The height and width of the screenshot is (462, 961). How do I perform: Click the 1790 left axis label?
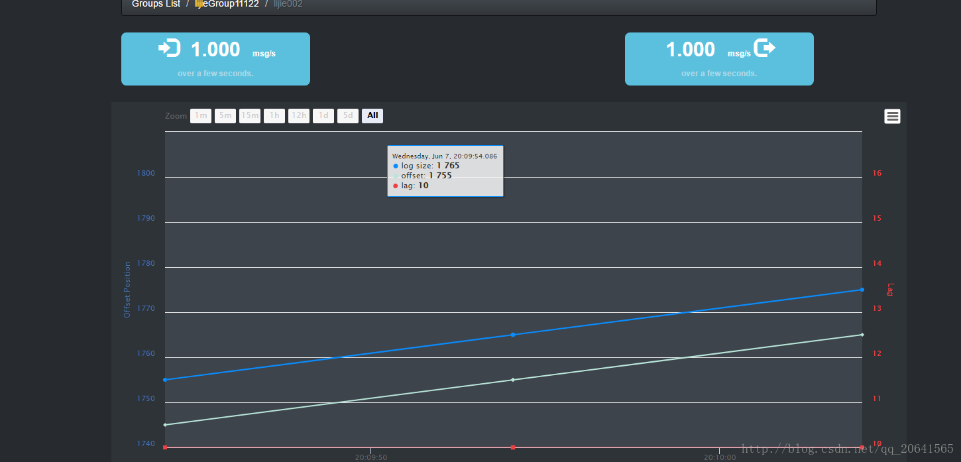coord(146,219)
